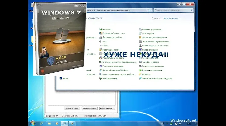Open the Электропитание power options icon

(110, 78)
